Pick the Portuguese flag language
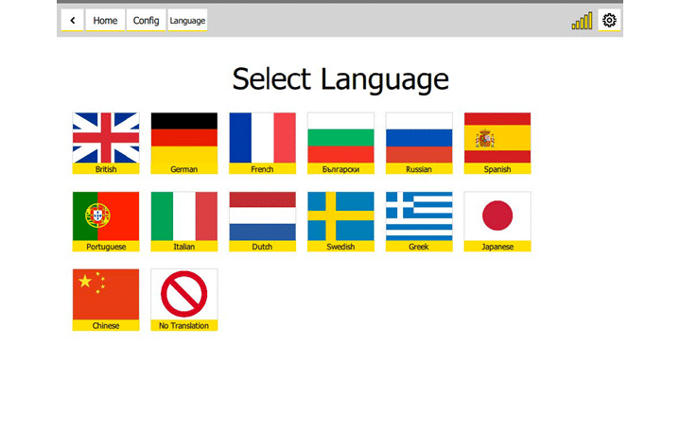The height and width of the screenshot is (430, 680). 106,221
